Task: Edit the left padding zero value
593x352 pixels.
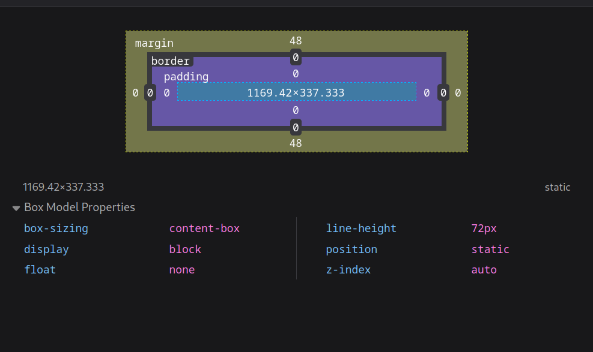Action: [x=166, y=92]
